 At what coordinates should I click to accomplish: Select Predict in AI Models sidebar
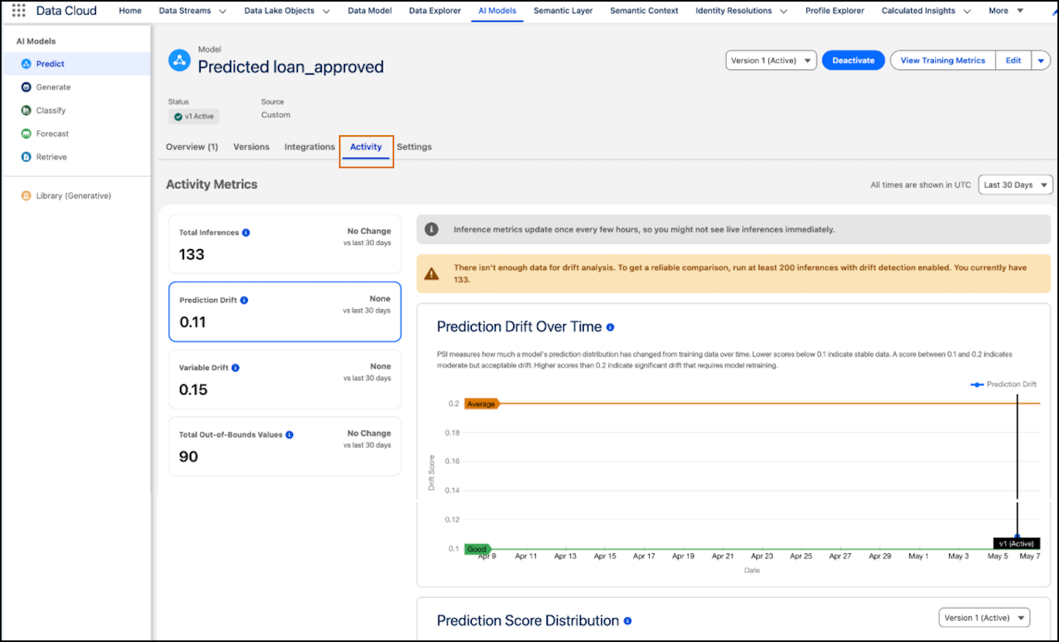[x=77, y=64]
